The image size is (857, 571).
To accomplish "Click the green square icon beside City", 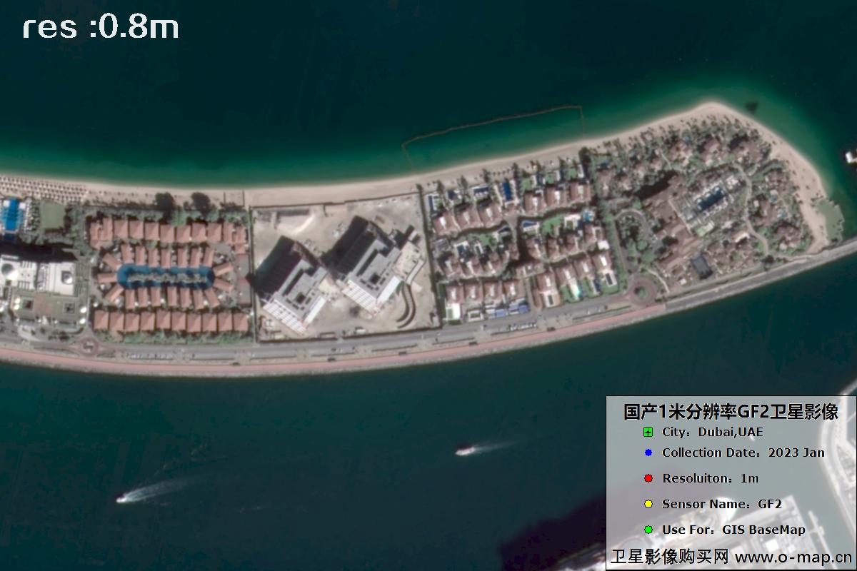I will pyautogui.click(x=648, y=432).
